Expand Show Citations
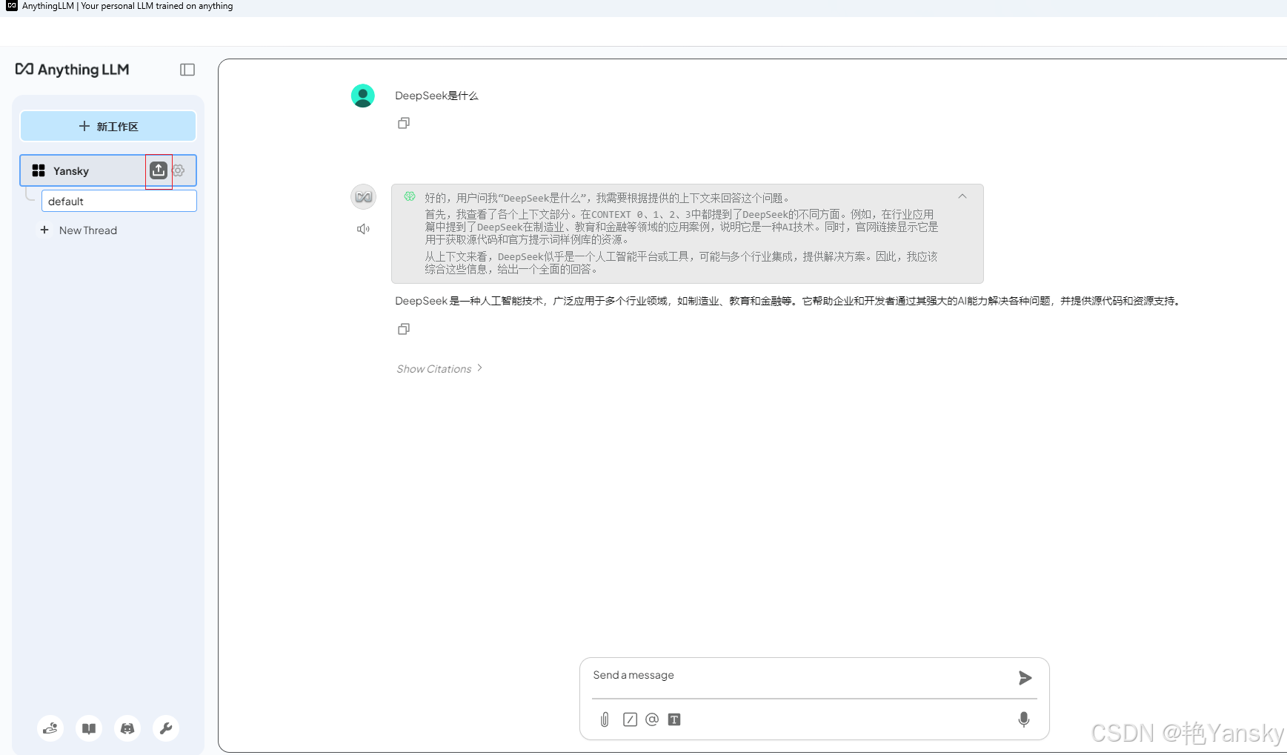Image resolution: width=1287 pixels, height=755 pixels. [439, 369]
